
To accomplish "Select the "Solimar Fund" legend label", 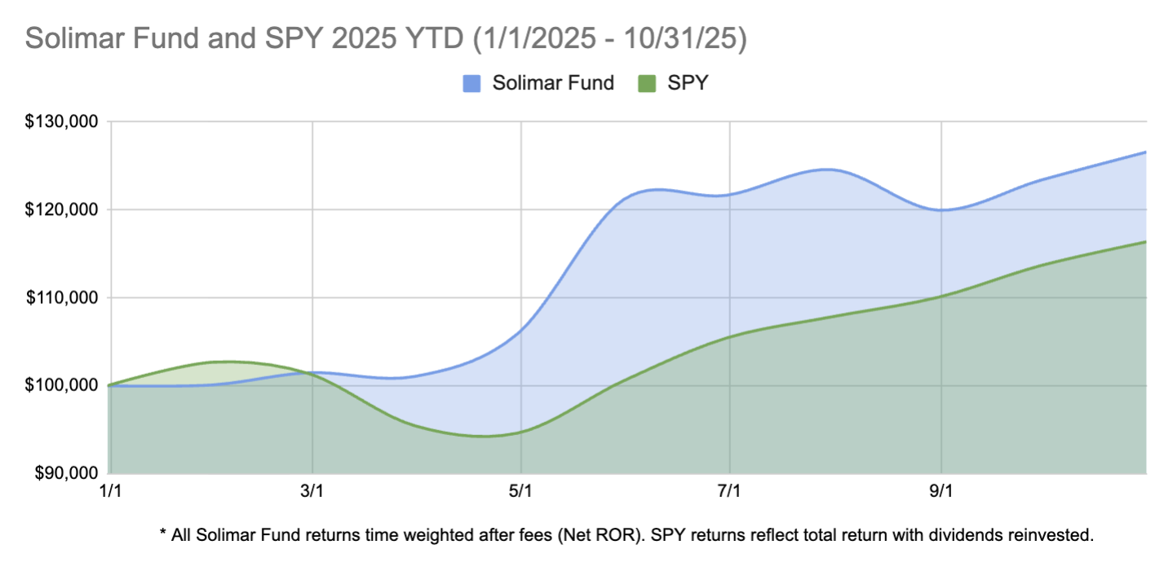I will [552, 83].
